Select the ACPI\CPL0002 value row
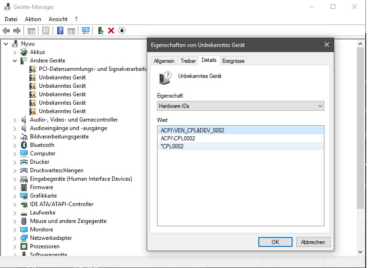 [241, 138]
